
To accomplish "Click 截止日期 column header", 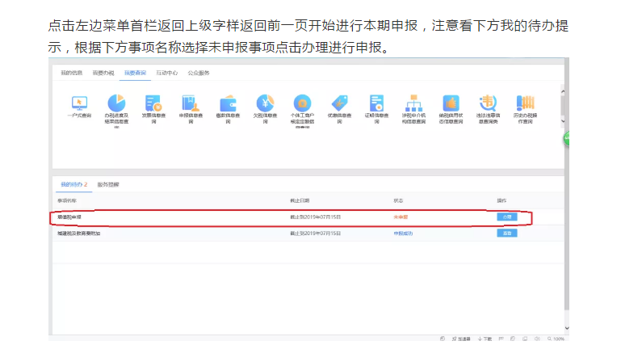I will (x=300, y=200).
